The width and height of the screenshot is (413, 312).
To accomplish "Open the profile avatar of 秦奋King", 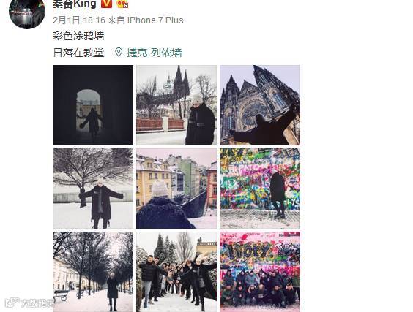I will [27, 13].
